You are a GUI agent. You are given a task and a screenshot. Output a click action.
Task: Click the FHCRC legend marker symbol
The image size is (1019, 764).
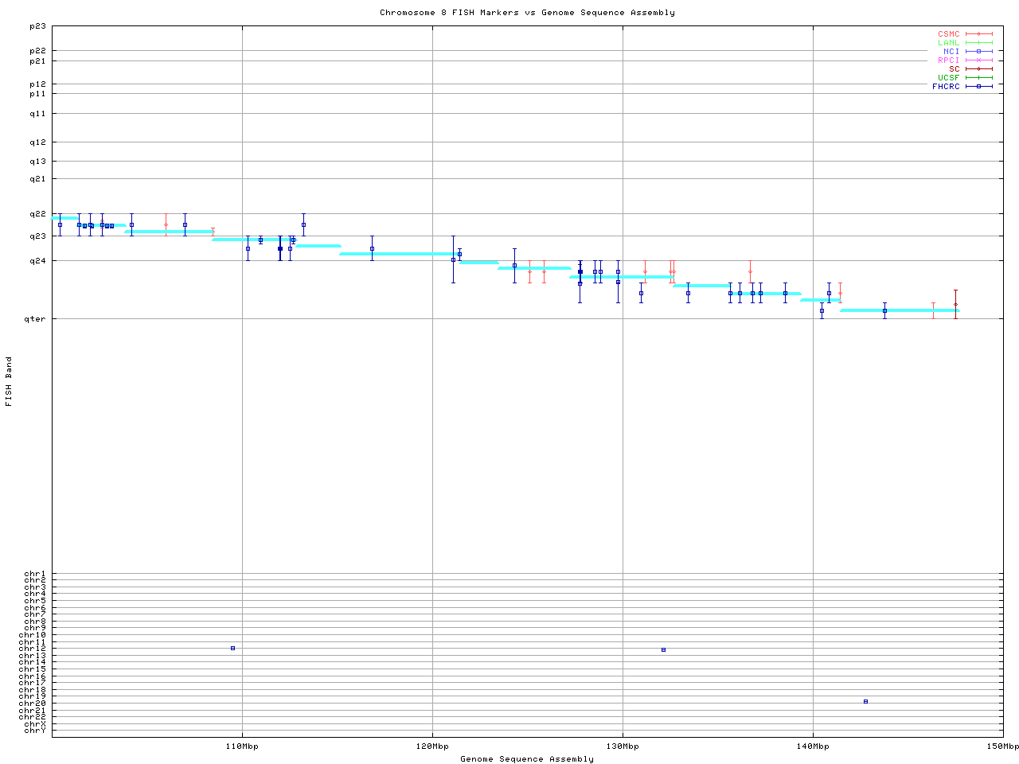[978, 86]
